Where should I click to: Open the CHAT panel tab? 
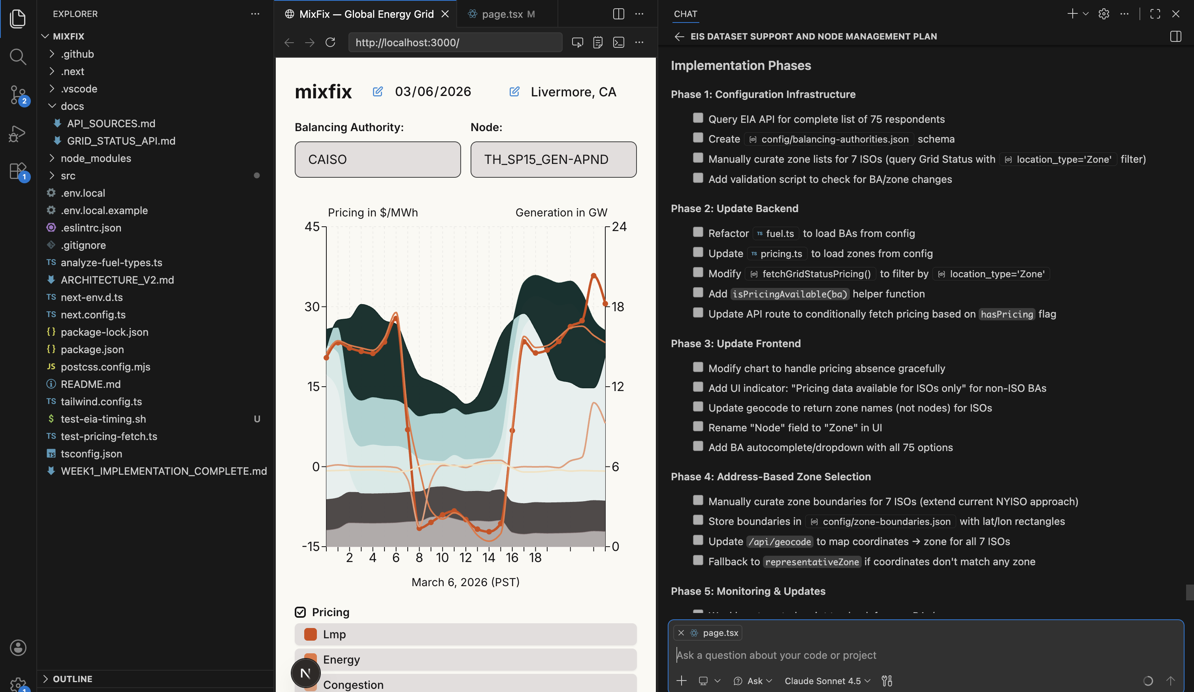[685, 14]
